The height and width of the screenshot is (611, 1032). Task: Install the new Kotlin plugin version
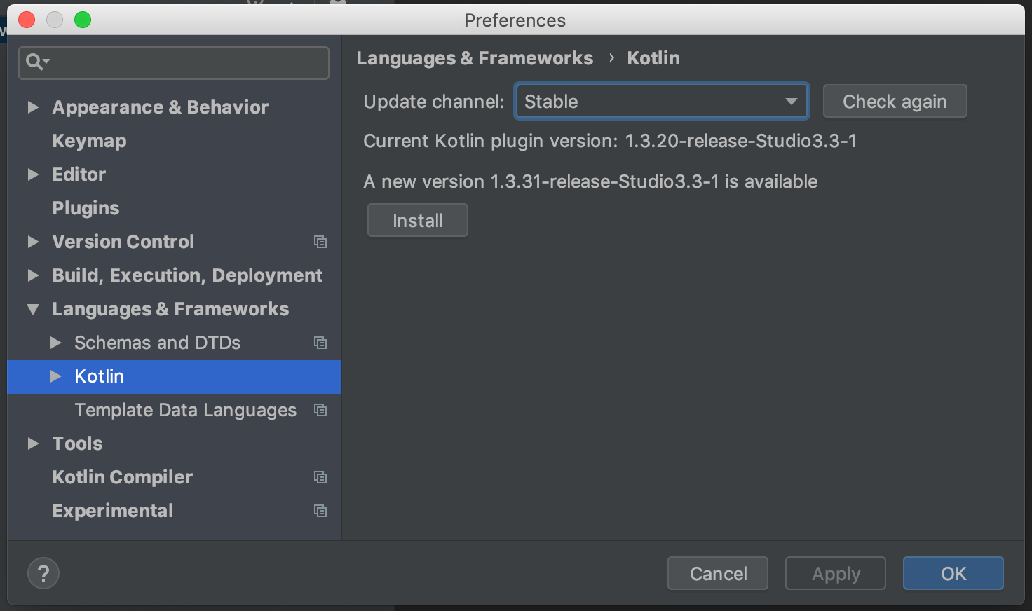click(417, 220)
